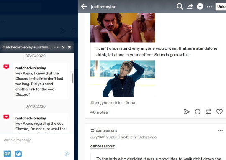This screenshot has width=226, height=160.
Task: Open matched-roleplay name in Discord invite message
Action: click(31, 68)
